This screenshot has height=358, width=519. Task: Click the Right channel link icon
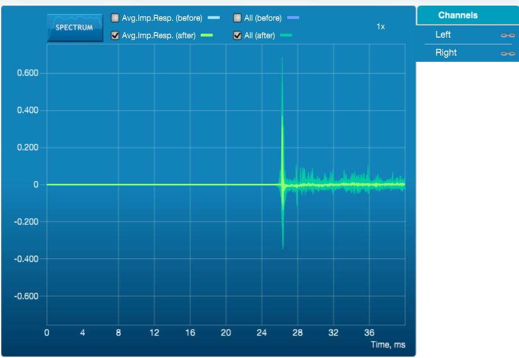(x=508, y=53)
